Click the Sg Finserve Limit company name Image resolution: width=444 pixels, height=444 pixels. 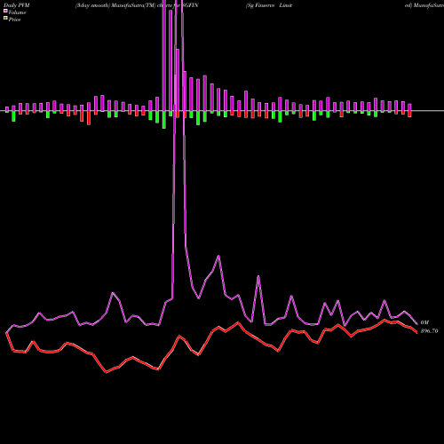coord(269,5)
